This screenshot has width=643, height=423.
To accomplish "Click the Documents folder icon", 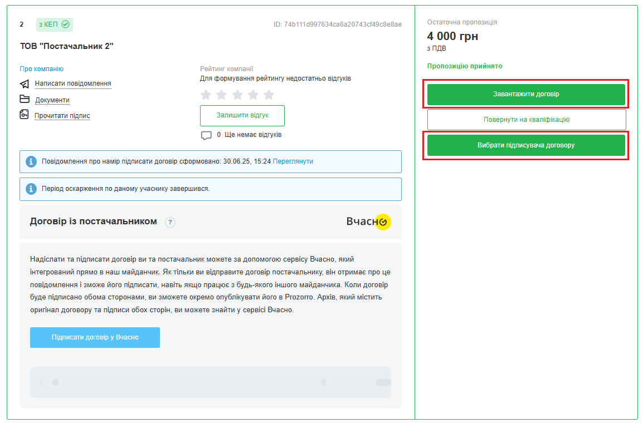I will tap(25, 100).
